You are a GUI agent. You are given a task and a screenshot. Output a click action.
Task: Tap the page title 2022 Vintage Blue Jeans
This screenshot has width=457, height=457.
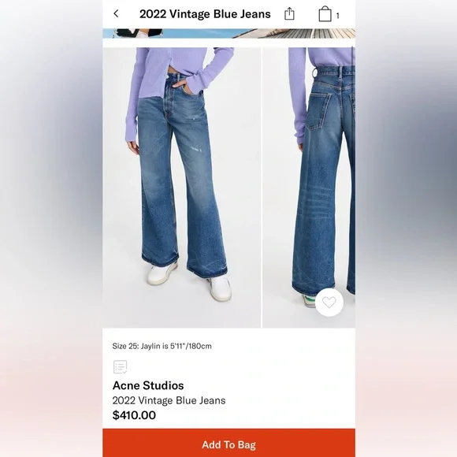205,14
